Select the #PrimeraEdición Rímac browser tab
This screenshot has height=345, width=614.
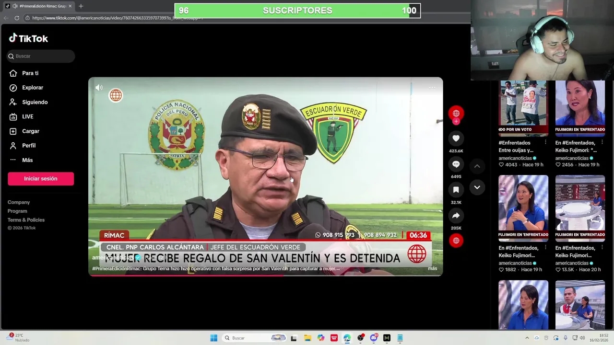pos(39,6)
